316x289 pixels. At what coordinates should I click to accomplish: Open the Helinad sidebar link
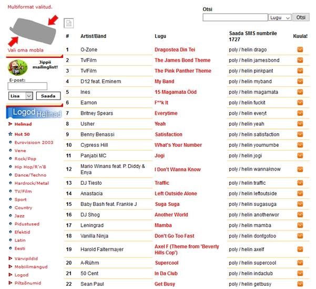(23, 124)
